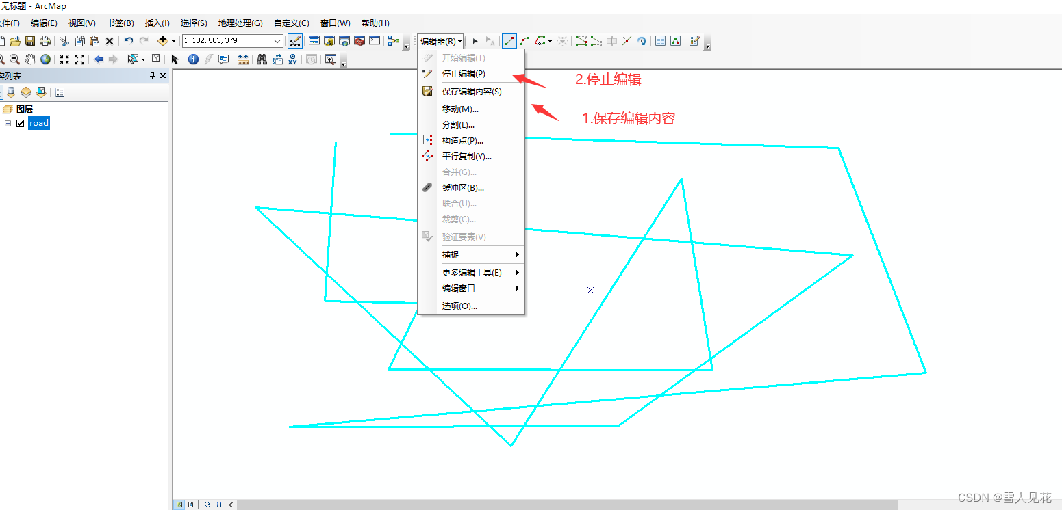Open the 地理处理(G) menu
This screenshot has height=510, width=1062.
(x=240, y=23)
